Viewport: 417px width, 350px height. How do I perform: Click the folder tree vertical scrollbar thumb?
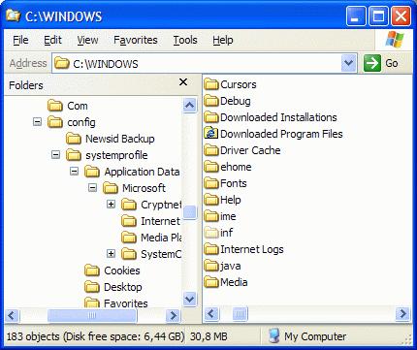[x=189, y=212]
